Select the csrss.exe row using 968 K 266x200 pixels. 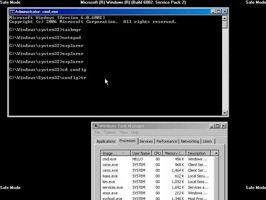(x=157, y=165)
